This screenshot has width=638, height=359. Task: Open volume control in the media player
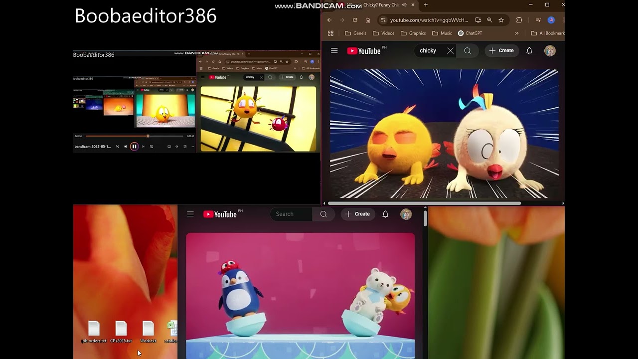coord(177,147)
